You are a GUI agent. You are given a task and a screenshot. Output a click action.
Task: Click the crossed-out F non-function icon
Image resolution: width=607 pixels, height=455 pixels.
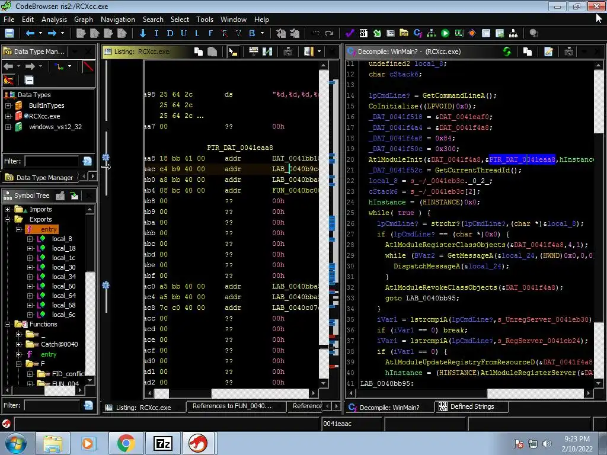224,33
